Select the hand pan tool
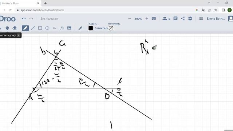Screen dimensions: 233x131 point(7,28)
